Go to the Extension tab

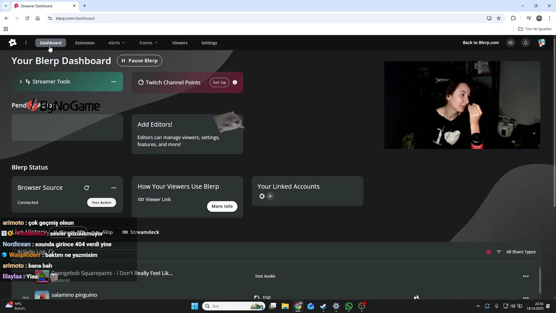(85, 43)
